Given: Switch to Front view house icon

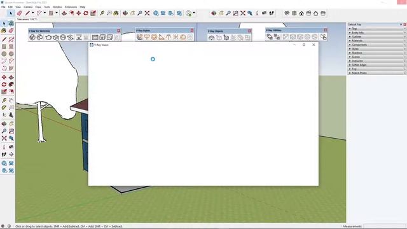Looking at the screenshot, I should click(301, 13).
